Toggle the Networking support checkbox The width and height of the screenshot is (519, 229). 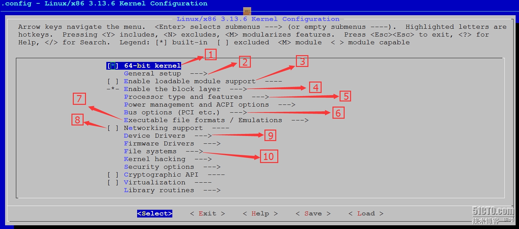pyautogui.click(x=113, y=128)
